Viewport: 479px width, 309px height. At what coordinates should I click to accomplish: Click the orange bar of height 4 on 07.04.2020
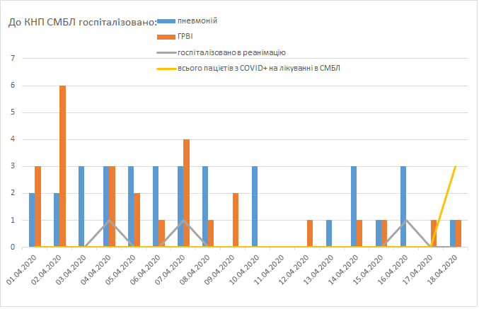(187, 193)
